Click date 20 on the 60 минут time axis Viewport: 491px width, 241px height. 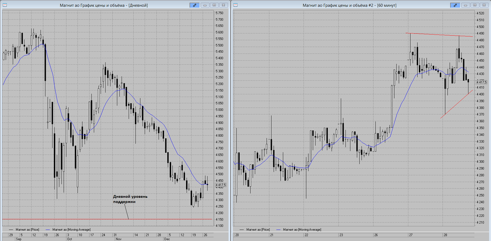click(x=237, y=235)
